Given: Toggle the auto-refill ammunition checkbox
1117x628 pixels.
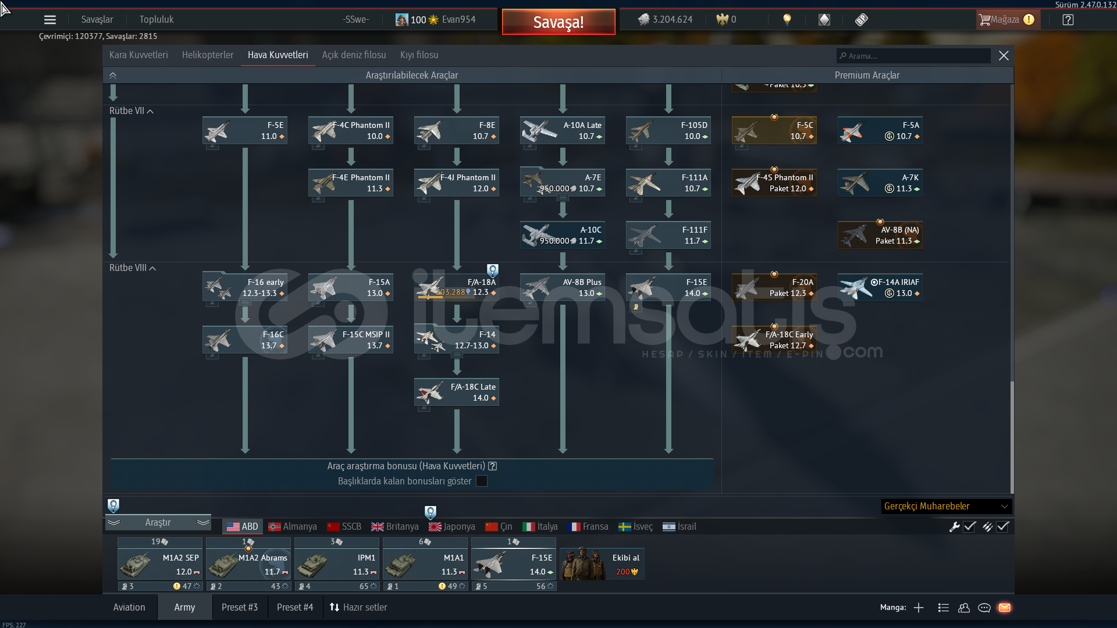Looking at the screenshot, I should 1002,527.
